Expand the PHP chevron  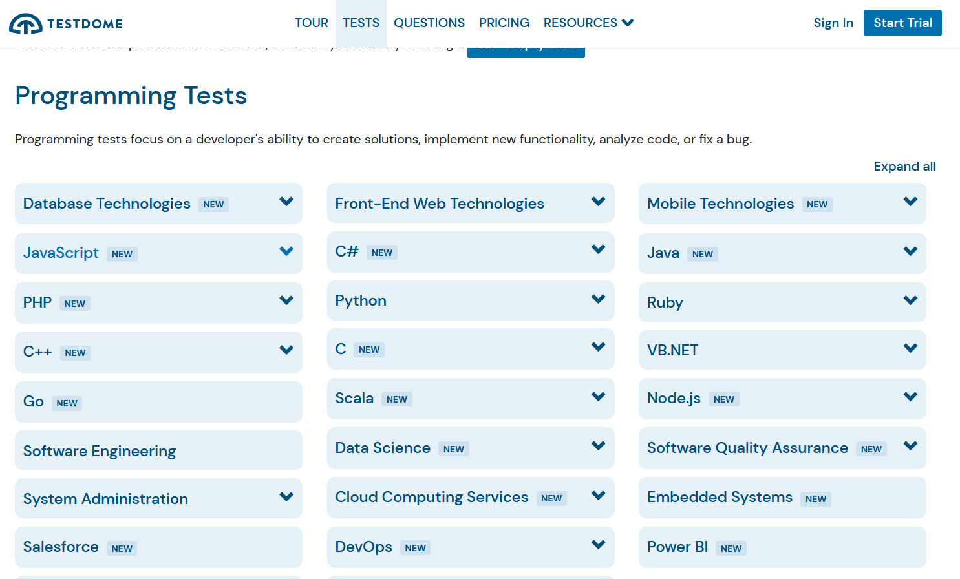(286, 300)
